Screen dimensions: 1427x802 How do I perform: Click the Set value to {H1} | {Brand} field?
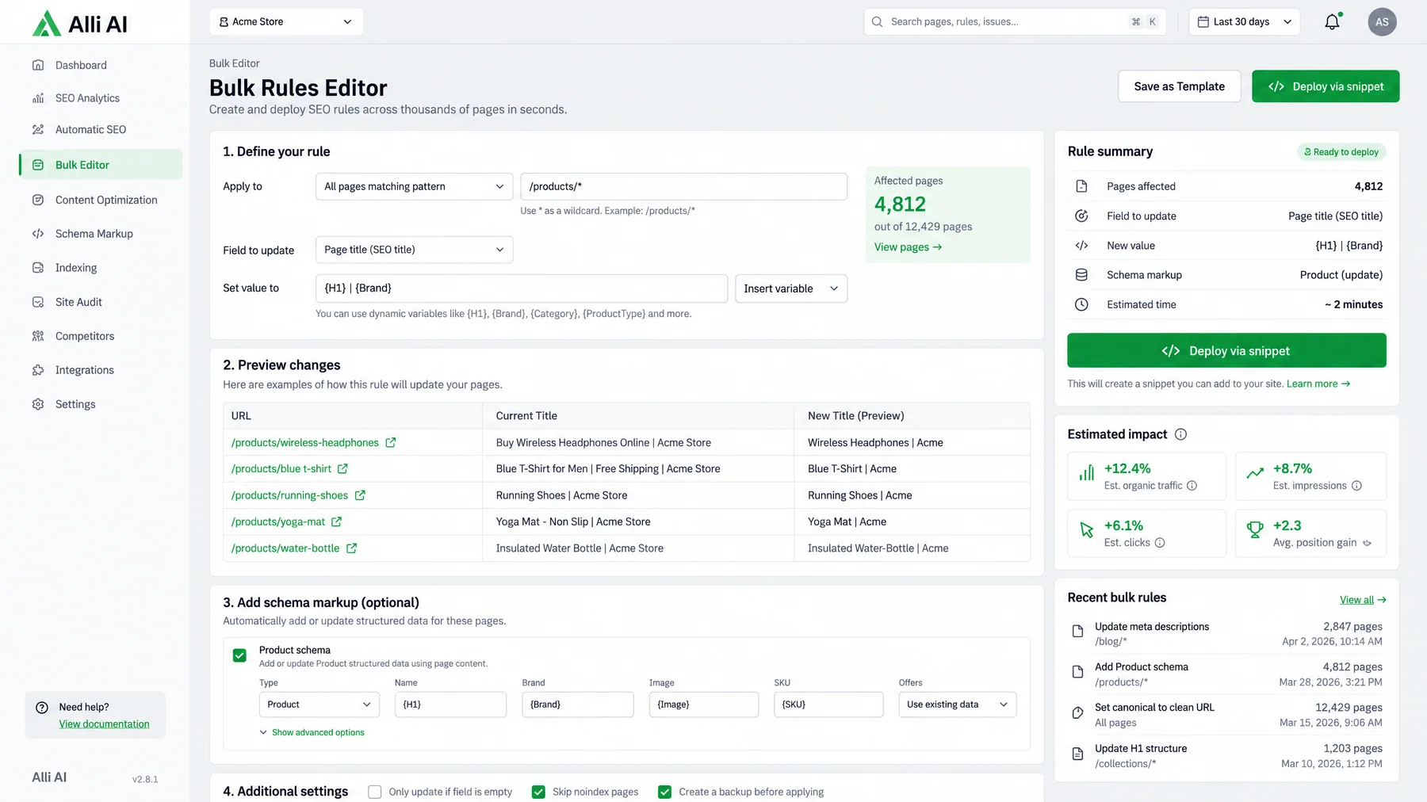[522, 288]
